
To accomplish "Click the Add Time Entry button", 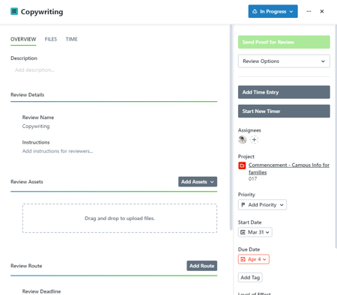I will pos(284,92).
